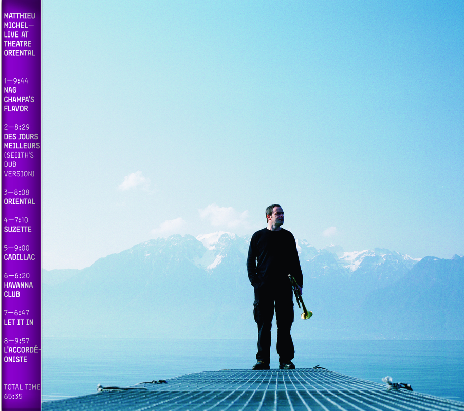464x411 pixels.
Task: Click the Total Time 65:35 text
Action: click(x=21, y=391)
